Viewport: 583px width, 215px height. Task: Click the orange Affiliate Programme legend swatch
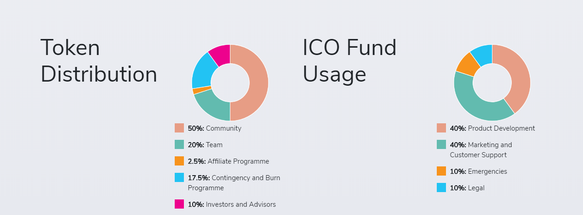[179, 161]
